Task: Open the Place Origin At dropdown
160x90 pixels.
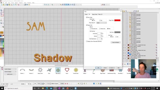Action: point(101,23)
